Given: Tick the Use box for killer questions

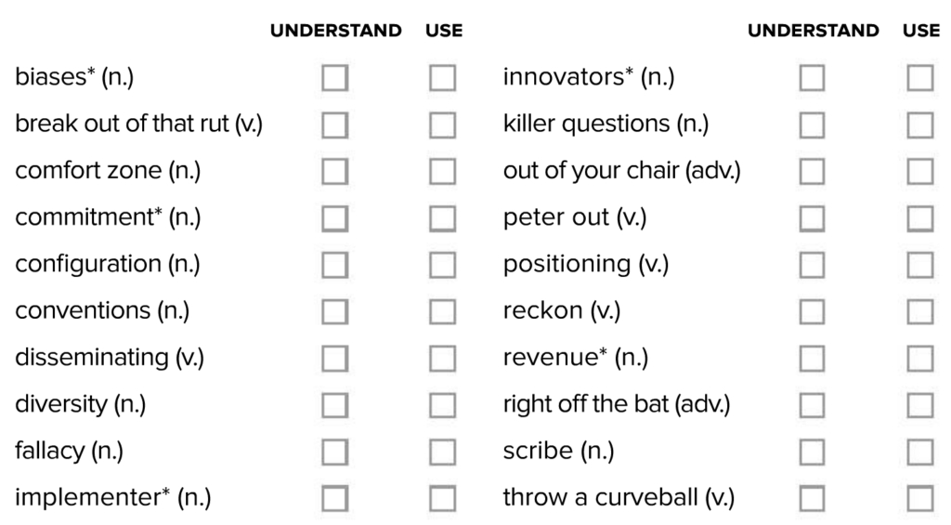Looking at the screenshot, I should point(920,125).
